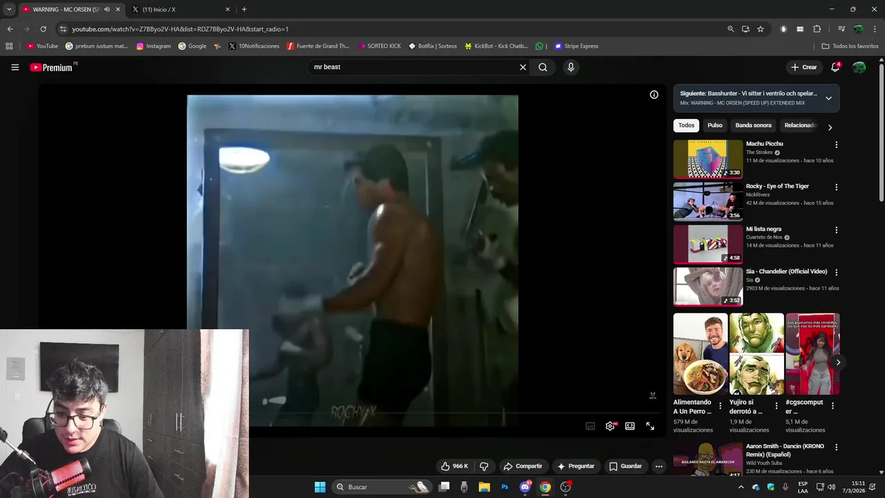Image resolution: width=885 pixels, height=498 pixels.
Task: Toggle theater mode on the player
Action: (630, 426)
